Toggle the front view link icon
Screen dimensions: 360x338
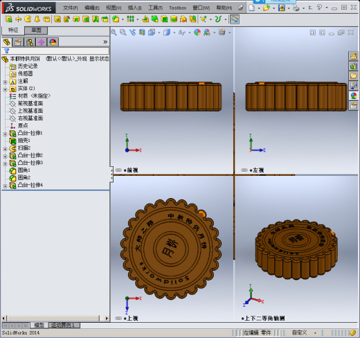(118, 170)
